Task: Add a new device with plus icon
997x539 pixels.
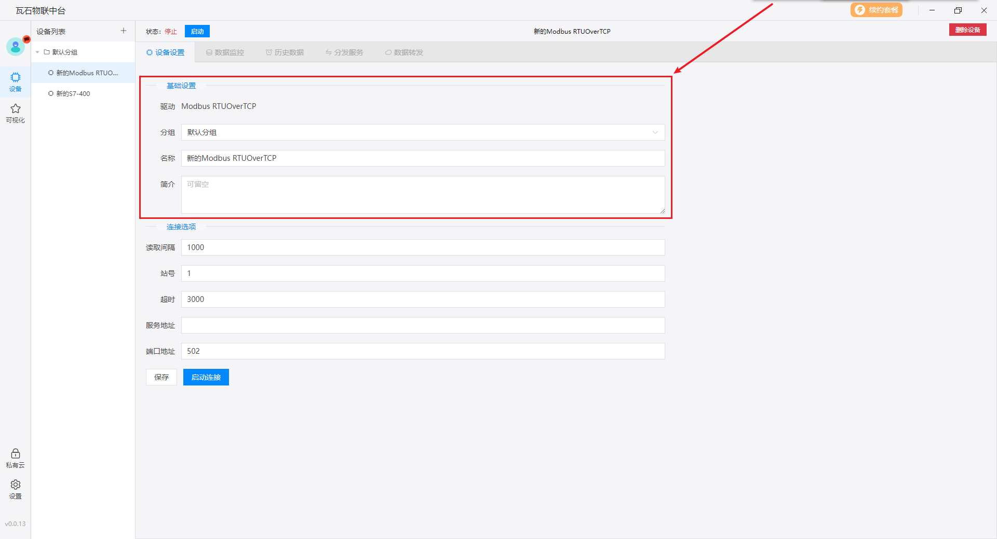Action: coord(124,31)
